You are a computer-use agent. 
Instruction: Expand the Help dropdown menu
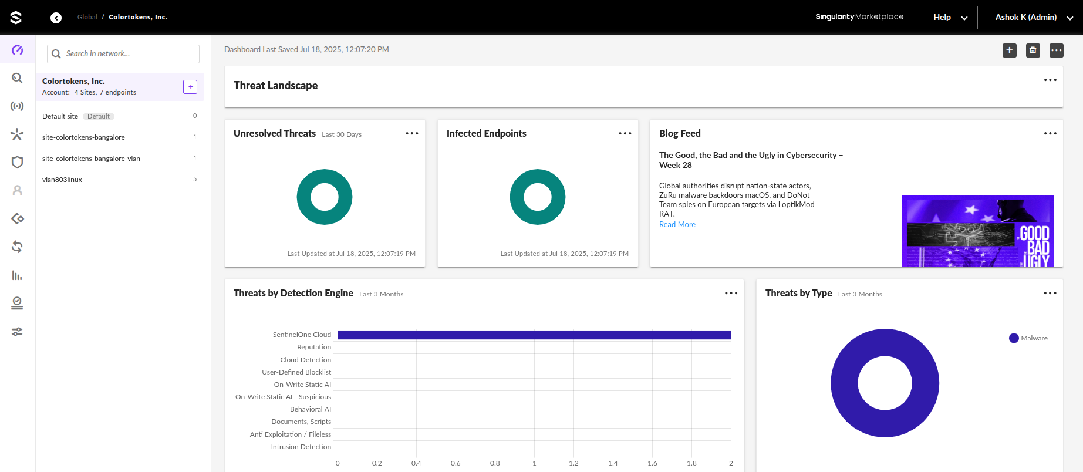(x=950, y=18)
